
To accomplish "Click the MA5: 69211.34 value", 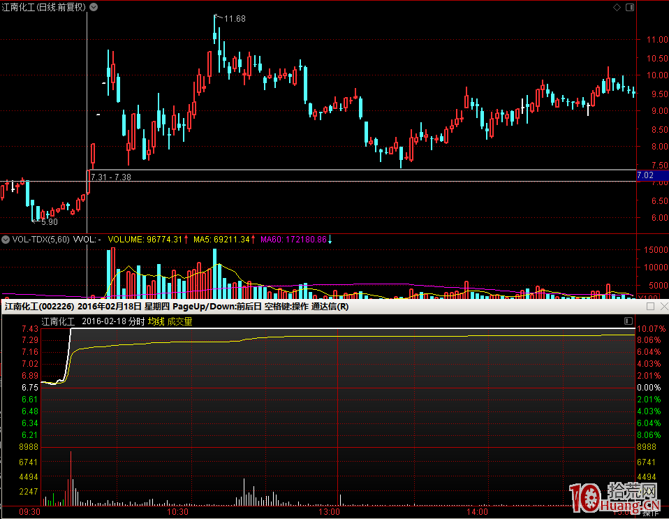I will click(x=221, y=240).
